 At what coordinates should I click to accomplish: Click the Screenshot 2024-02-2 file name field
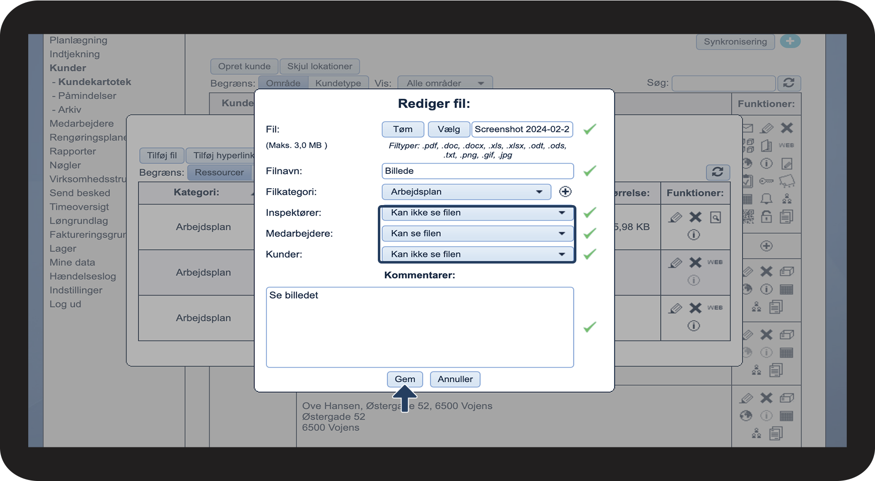(x=522, y=129)
